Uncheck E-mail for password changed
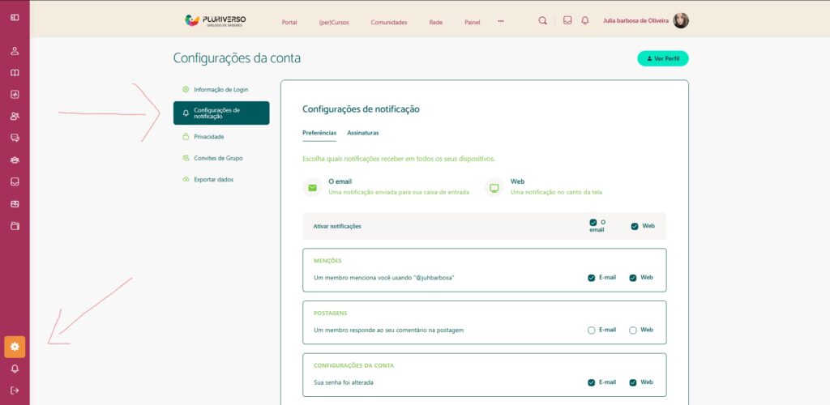 click(591, 383)
